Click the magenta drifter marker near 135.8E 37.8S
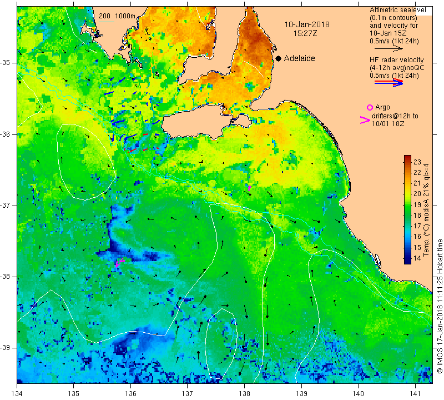The image size is (444, 400). [x=119, y=262]
